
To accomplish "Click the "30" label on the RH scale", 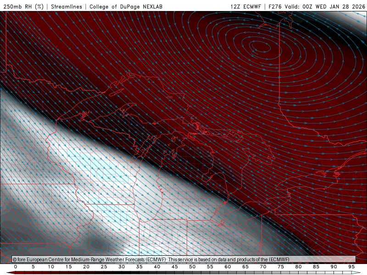I will coord(122,267).
